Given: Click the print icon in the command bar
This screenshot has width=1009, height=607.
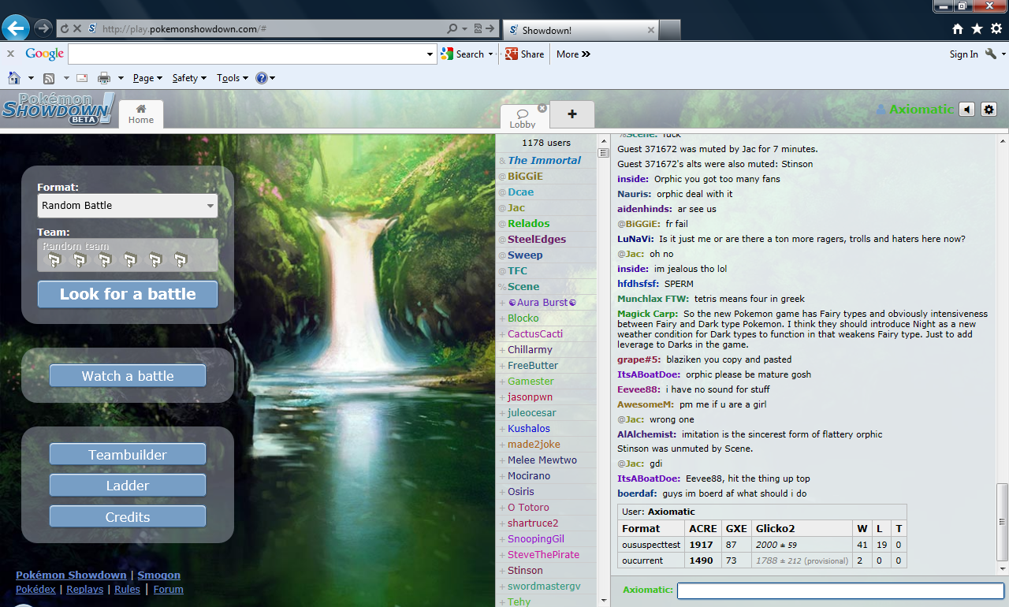Looking at the screenshot, I should click(x=103, y=78).
